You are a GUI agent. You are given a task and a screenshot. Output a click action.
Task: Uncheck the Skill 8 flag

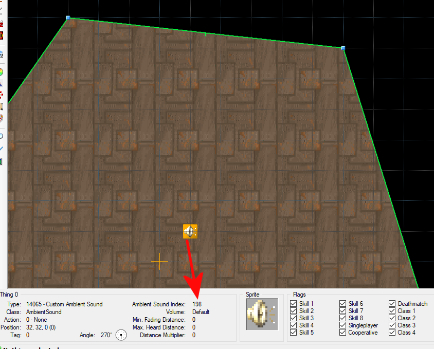[x=342, y=318]
